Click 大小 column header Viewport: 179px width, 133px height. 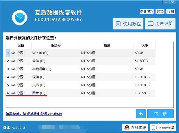[145, 45]
